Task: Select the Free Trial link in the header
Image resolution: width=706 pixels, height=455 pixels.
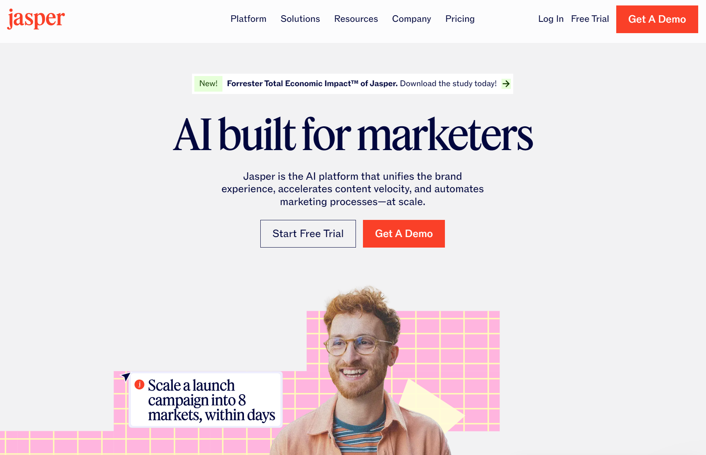Action: (590, 19)
